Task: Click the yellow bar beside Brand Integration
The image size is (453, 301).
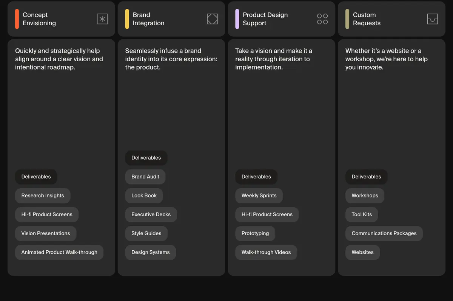Action: tap(127, 19)
